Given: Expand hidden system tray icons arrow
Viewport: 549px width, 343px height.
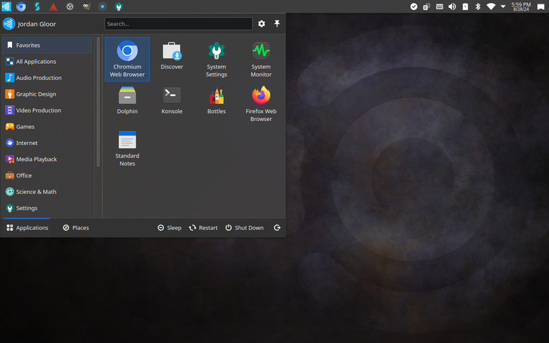Looking at the screenshot, I should [503, 7].
